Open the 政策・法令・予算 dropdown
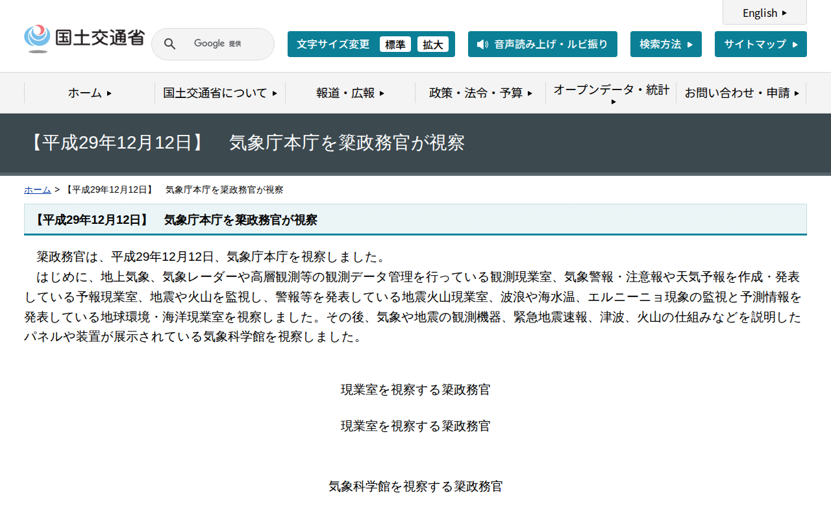The width and height of the screenshot is (831, 519). [x=480, y=93]
